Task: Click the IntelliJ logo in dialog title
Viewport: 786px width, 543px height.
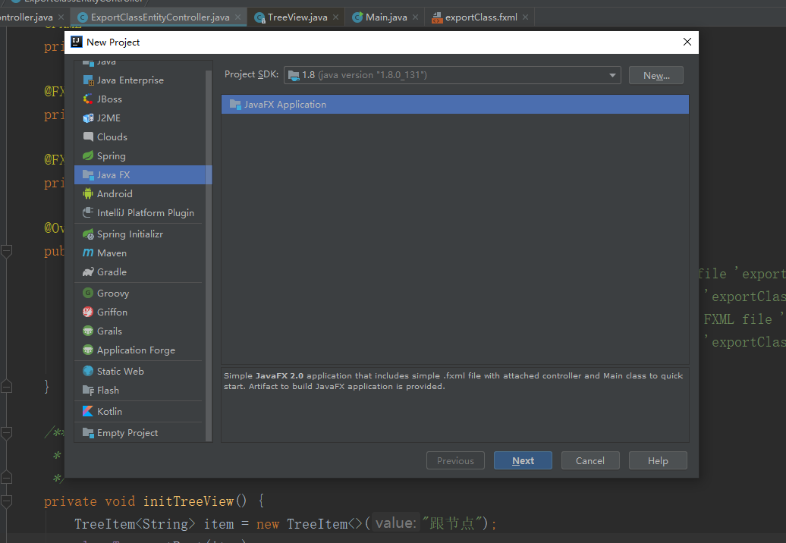Action: tap(77, 42)
